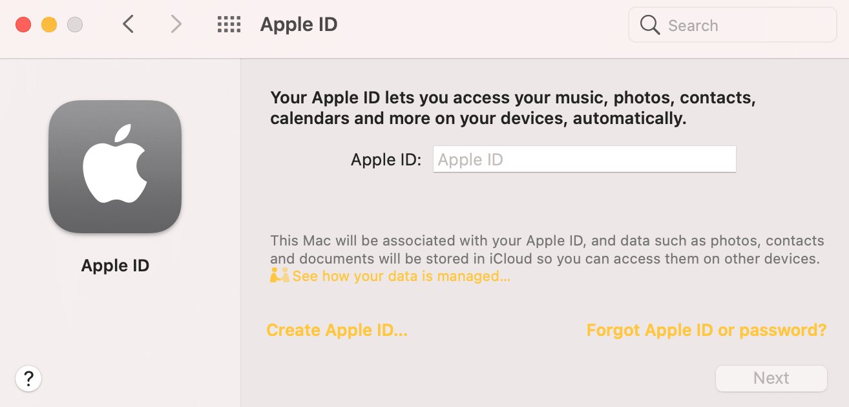Click the green zoom traffic light
The width and height of the screenshot is (849, 407).
(75, 24)
